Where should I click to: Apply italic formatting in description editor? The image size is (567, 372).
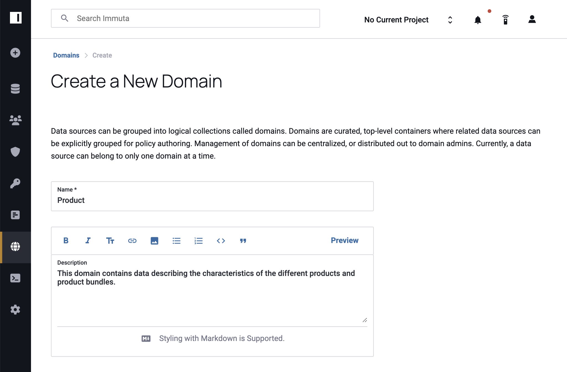88,241
